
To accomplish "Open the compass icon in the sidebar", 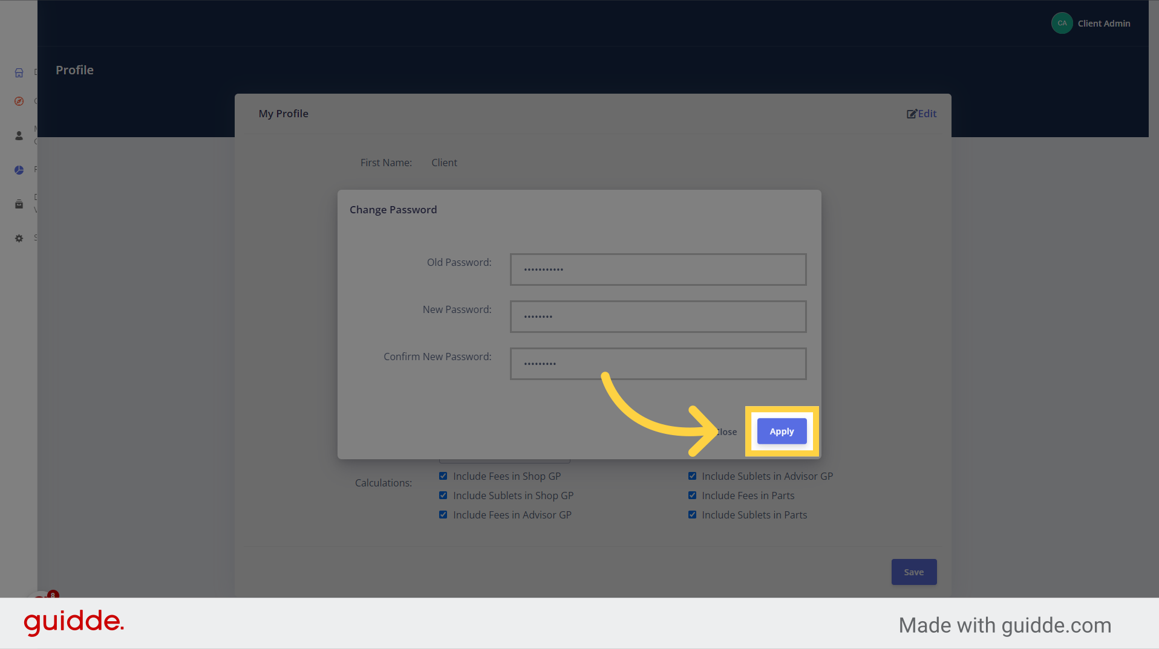I will click(x=19, y=101).
